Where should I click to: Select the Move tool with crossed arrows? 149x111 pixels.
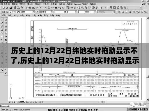6,37
